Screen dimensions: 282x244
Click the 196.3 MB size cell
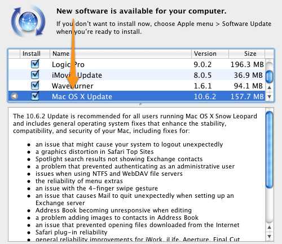[247, 65]
